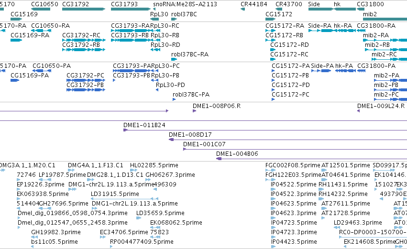Select transcript mib2-RB
The image size is (407, 249).
point(377,45)
